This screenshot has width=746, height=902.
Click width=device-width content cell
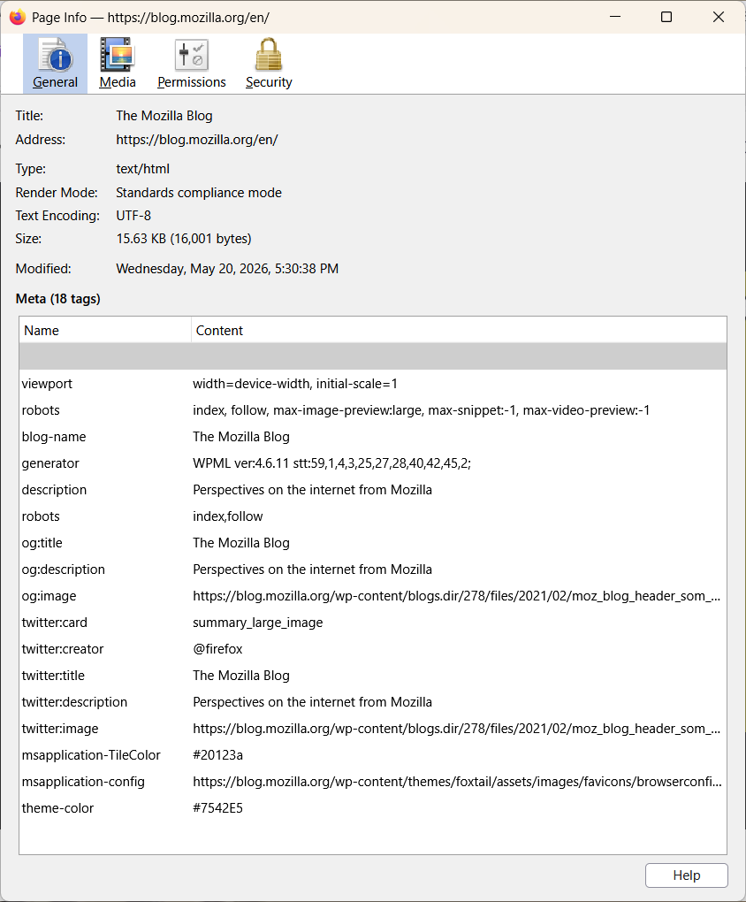(x=295, y=384)
